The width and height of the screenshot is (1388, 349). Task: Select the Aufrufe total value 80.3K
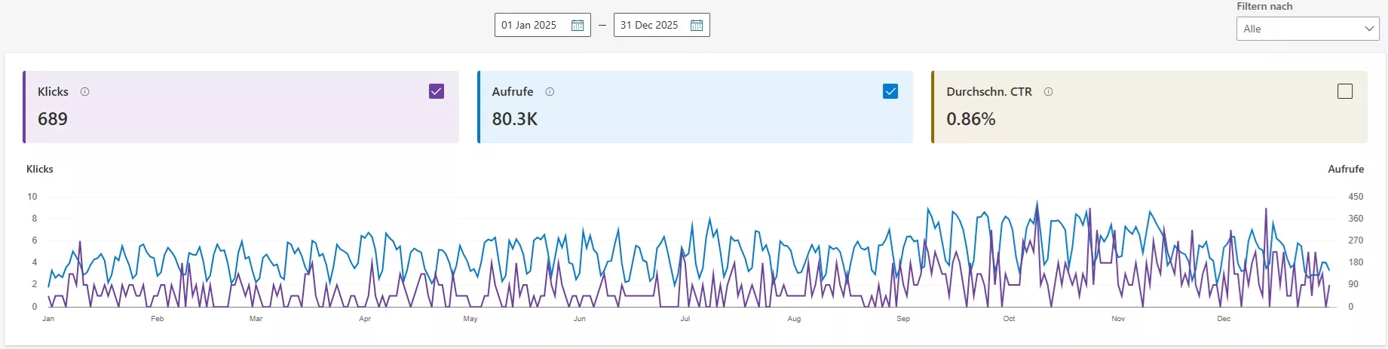click(x=515, y=119)
